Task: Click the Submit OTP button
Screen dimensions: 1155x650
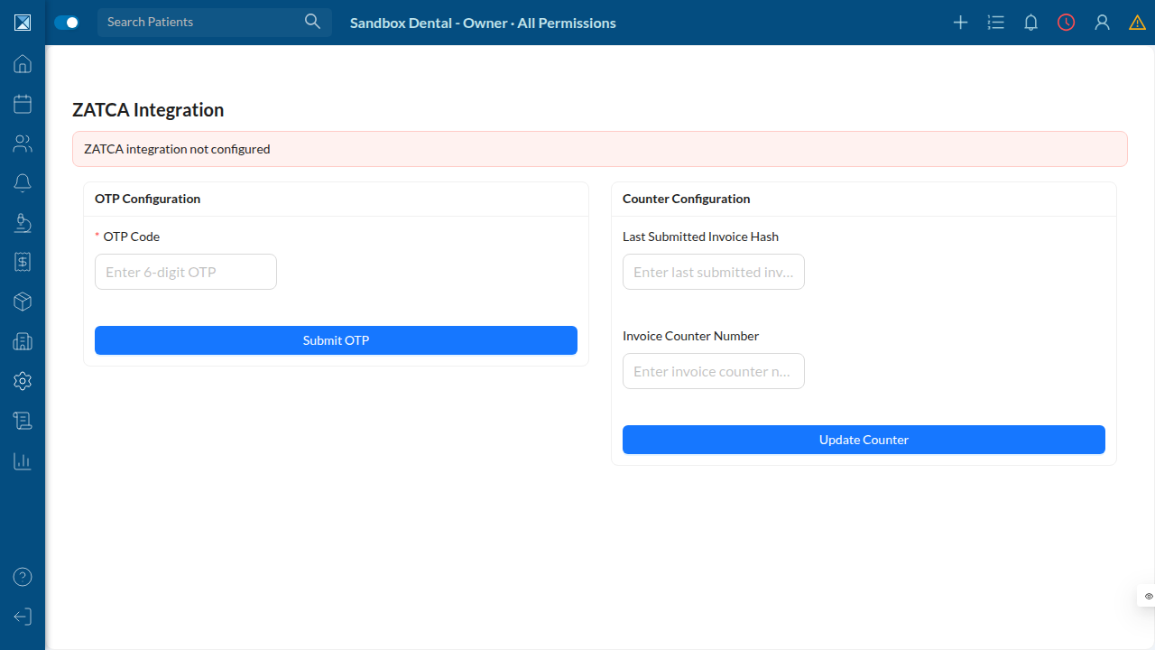Action: [x=336, y=340]
